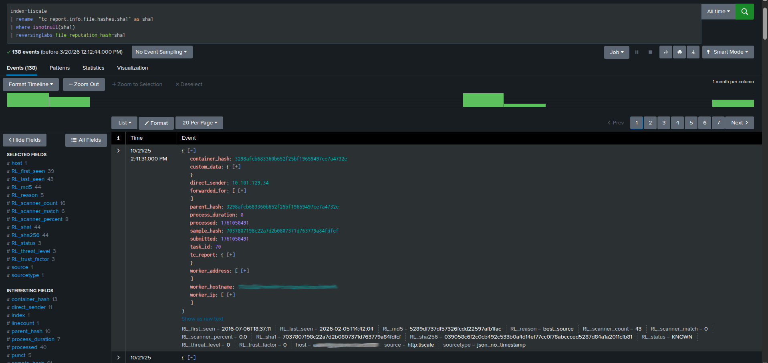Go to the Next results page
Viewport: 768px width, 363px height.
[x=739, y=123]
